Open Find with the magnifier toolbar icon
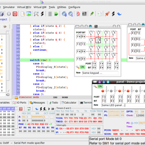 tap(36, 14)
